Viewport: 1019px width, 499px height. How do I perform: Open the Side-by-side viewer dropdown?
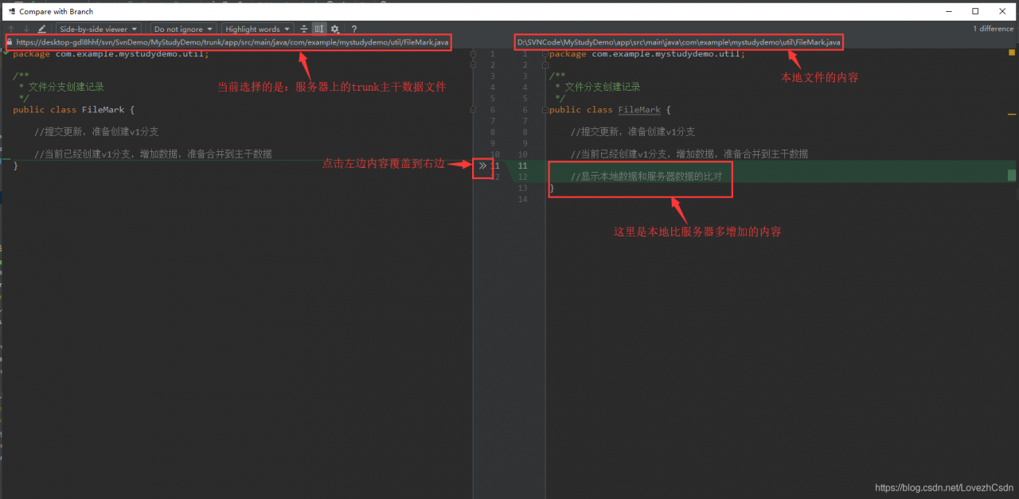coord(99,29)
